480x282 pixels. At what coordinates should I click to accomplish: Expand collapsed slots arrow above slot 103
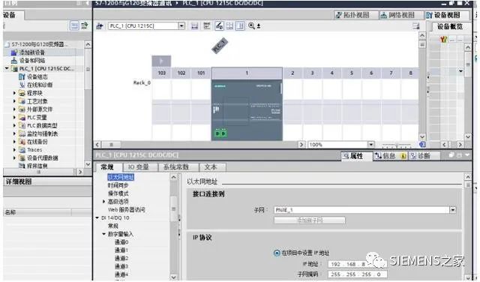pos(161,61)
